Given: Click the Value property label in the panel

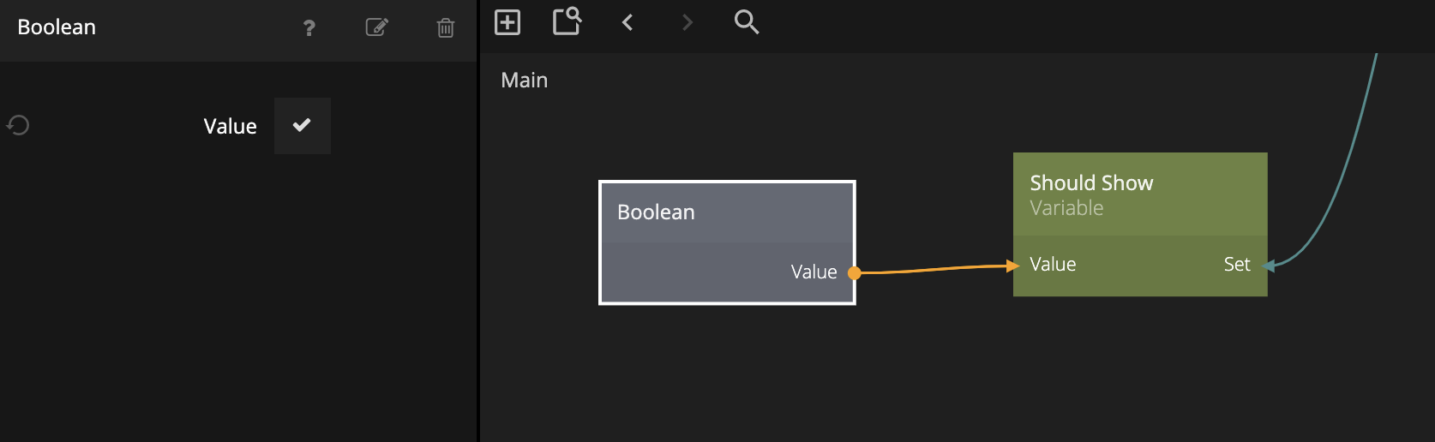Looking at the screenshot, I should (x=230, y=127).
